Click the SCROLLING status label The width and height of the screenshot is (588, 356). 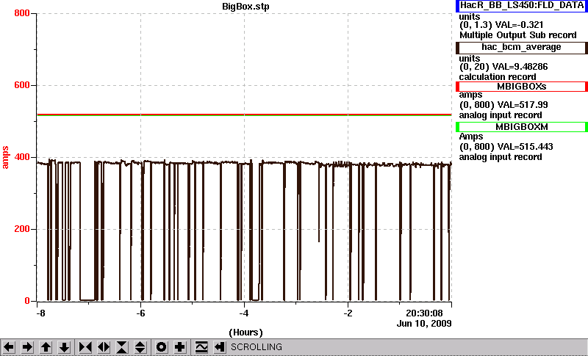[257, 347]
